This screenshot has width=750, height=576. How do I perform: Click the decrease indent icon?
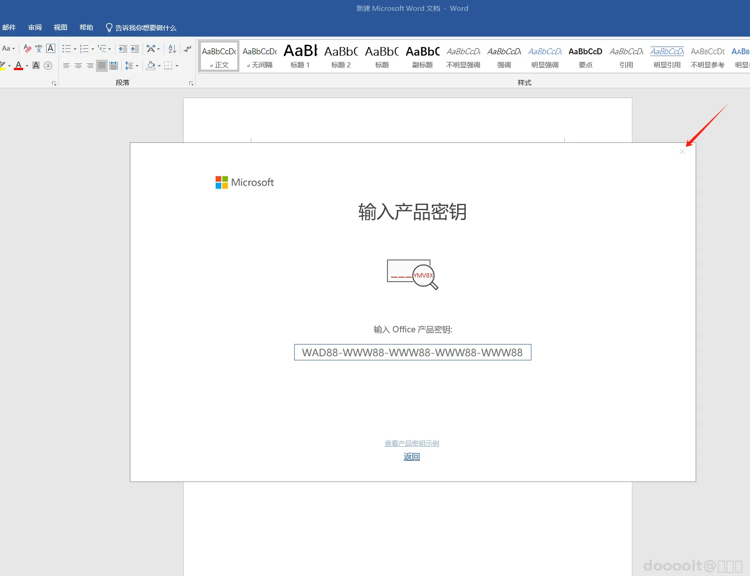pos(123,49)
